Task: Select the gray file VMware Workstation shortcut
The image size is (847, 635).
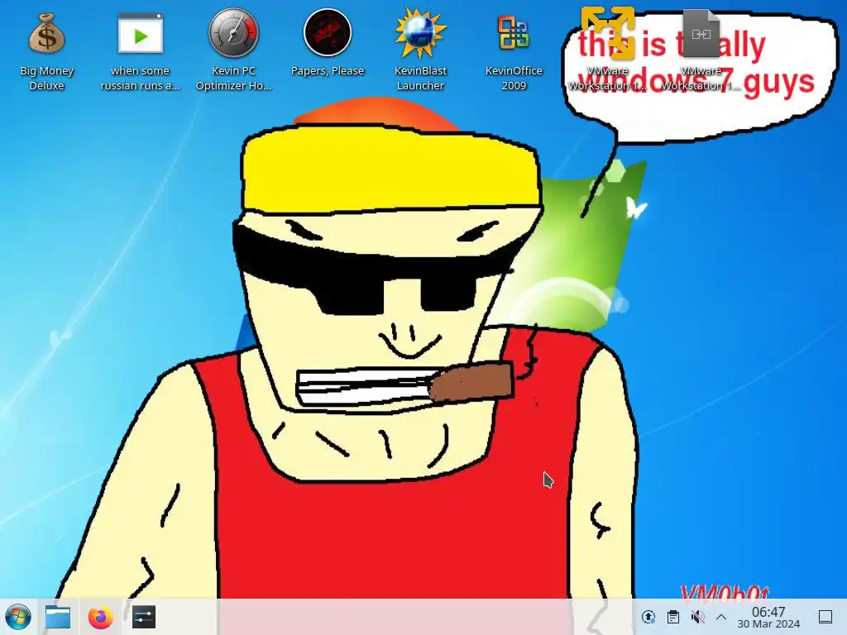Action: click(x=701, y=50)
